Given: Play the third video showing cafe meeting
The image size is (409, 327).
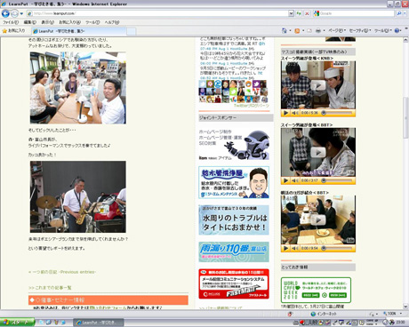Looking at the screenshot, I should [x=318, y=220].
